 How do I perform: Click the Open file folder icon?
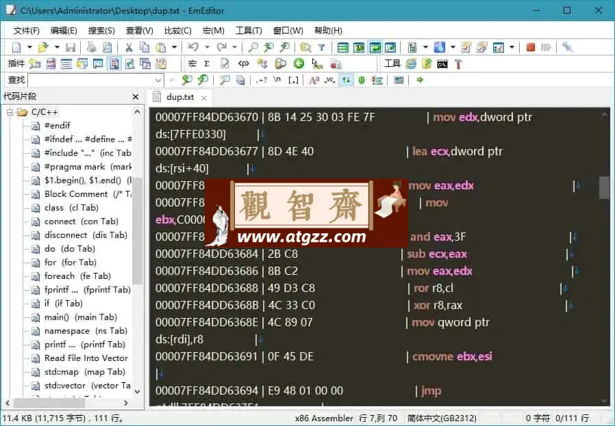click(42, 47)
